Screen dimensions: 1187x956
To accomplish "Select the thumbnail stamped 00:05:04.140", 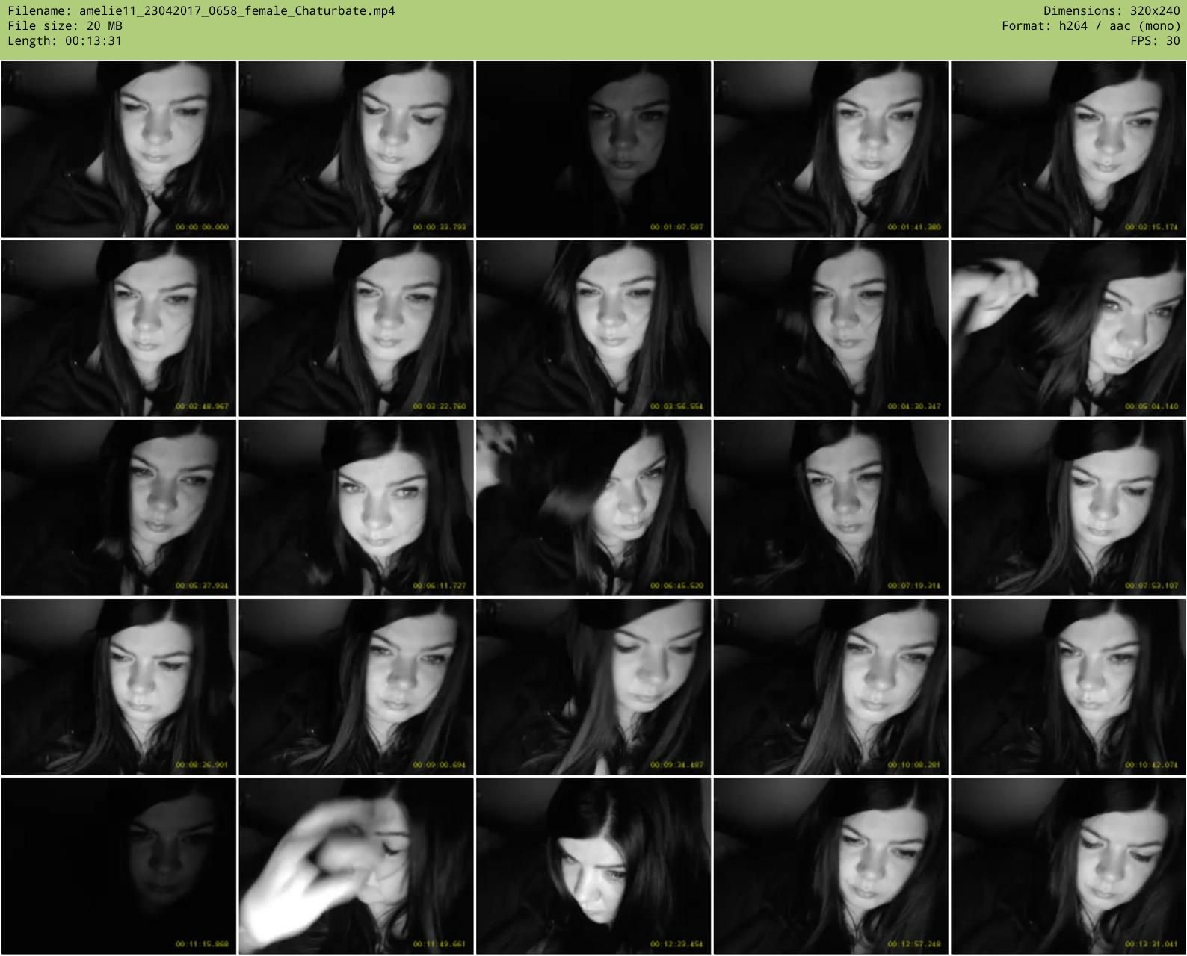I will point(1068,329).
